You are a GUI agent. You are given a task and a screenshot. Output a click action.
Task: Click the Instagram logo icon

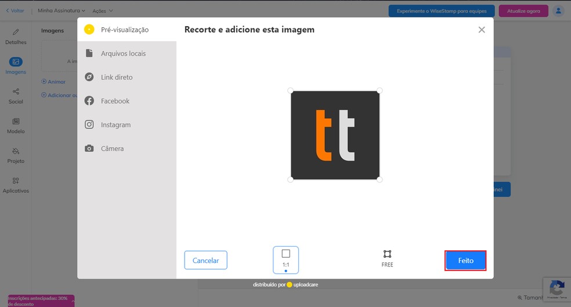point(89,125)
